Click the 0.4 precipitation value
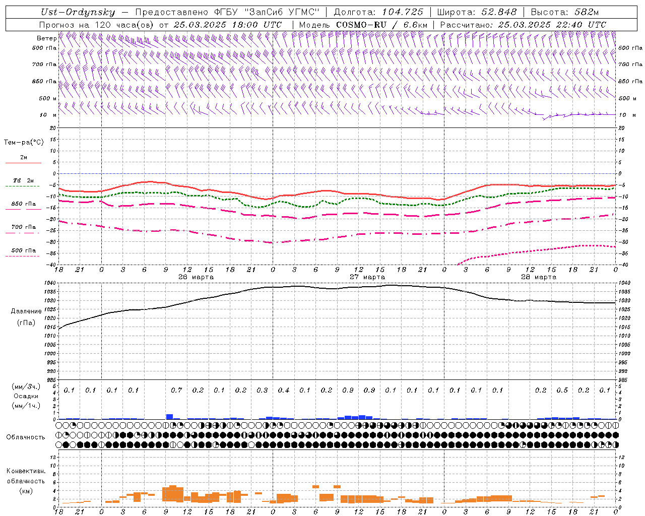 click(x=284, y=391)
